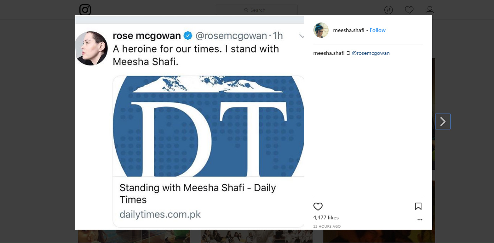
Task: Open the profile icon in top navigation
Action: point(430,10)
